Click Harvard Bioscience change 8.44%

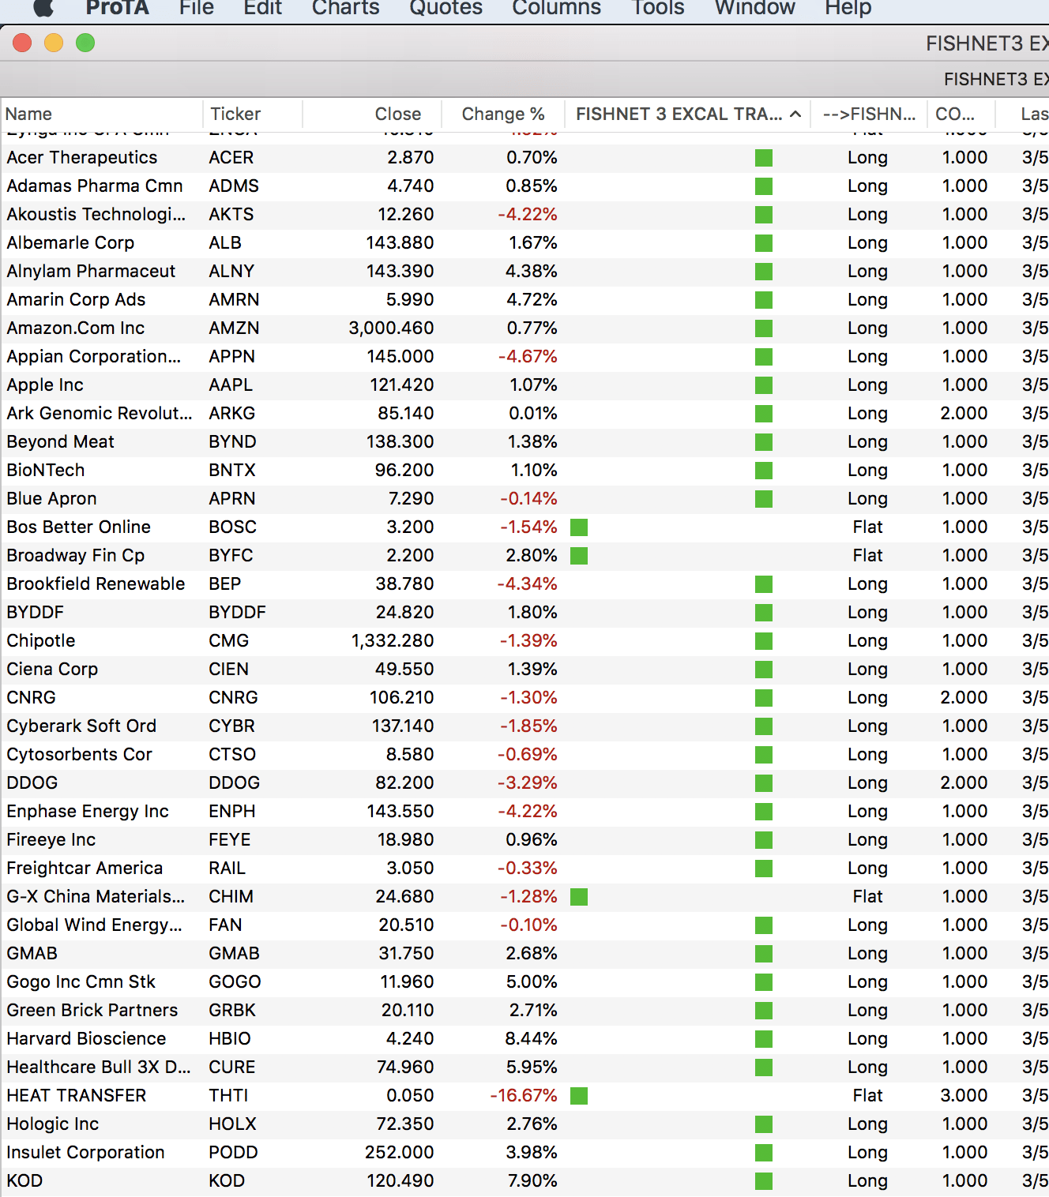(532, 1038)
